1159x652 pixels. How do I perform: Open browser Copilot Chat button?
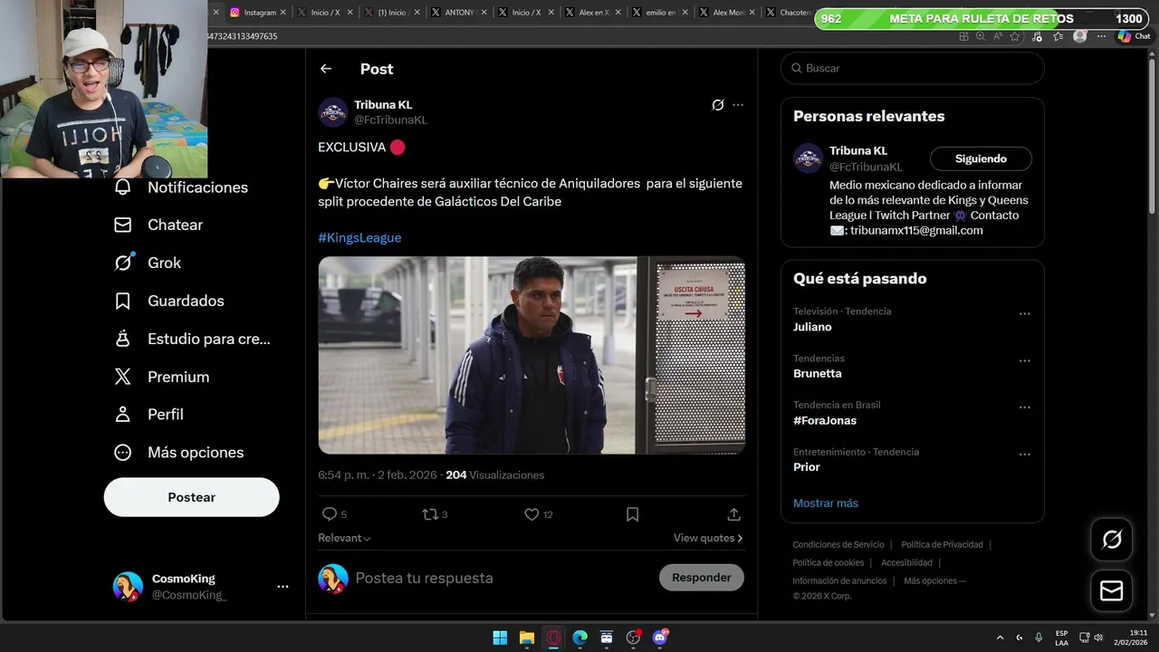1133,36
